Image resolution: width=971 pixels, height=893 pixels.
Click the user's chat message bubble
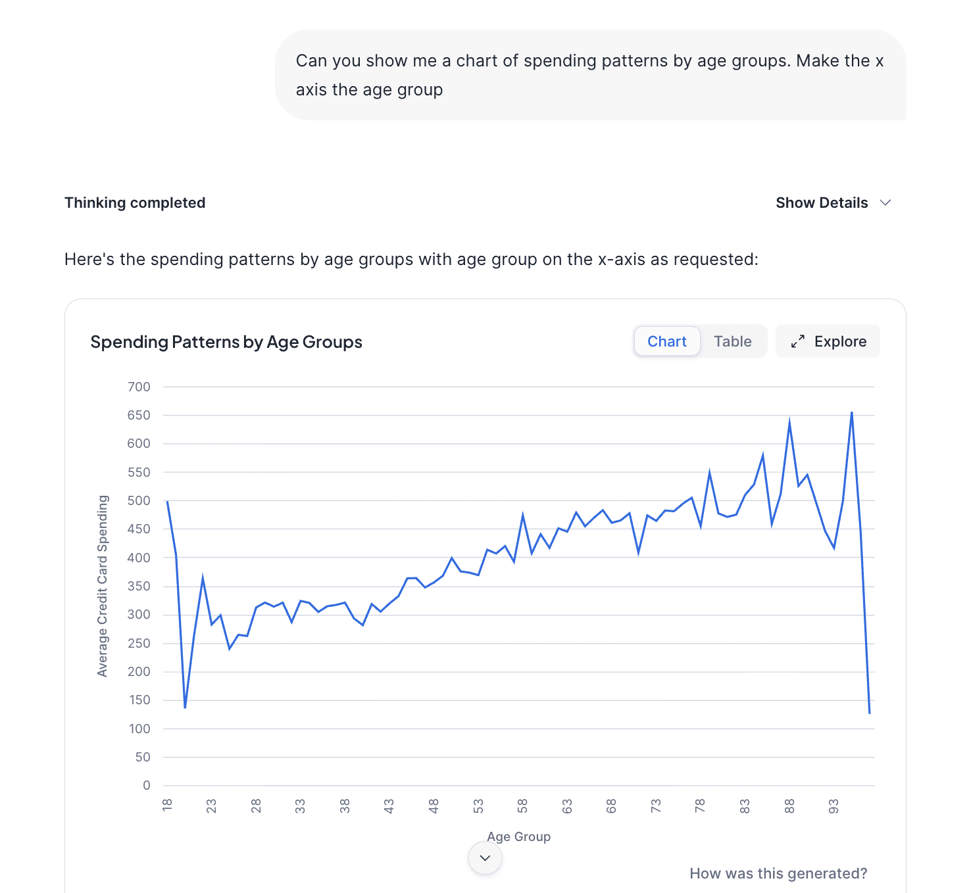tap(589, 75)
